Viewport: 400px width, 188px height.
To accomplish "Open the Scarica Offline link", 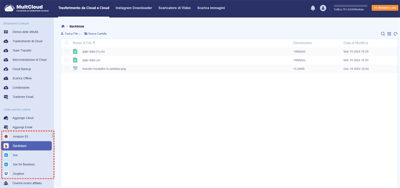I will [x=22, y=79].
